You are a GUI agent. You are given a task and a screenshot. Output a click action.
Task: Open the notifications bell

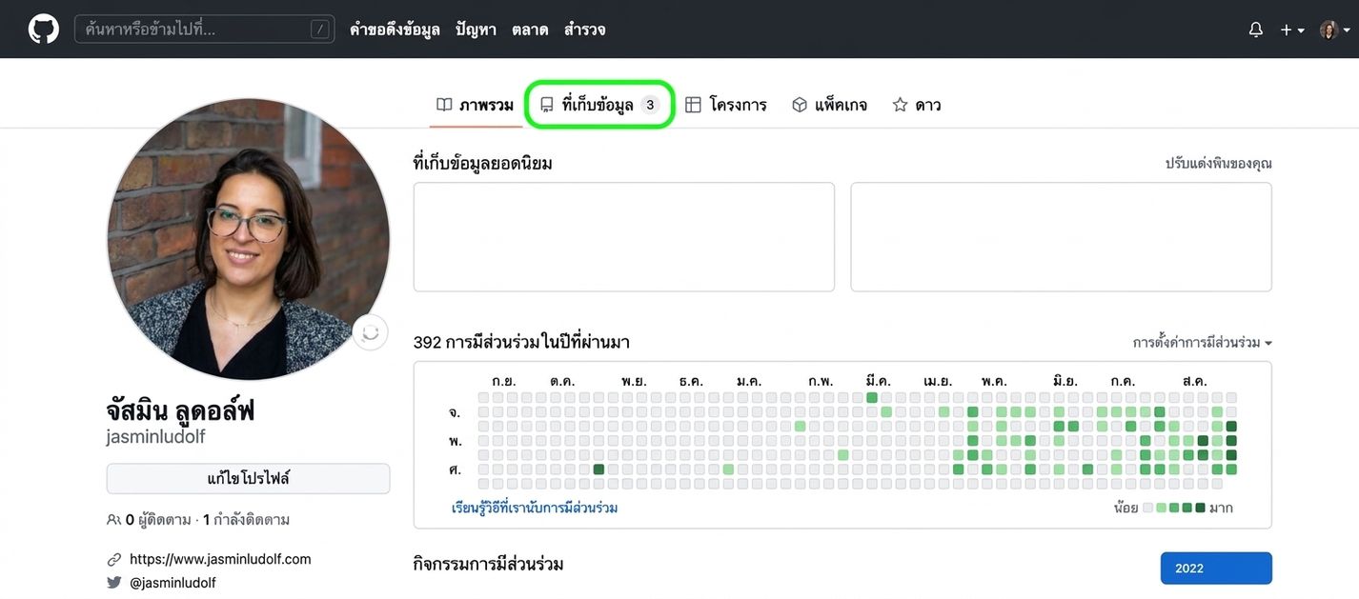coord(1256,30)
